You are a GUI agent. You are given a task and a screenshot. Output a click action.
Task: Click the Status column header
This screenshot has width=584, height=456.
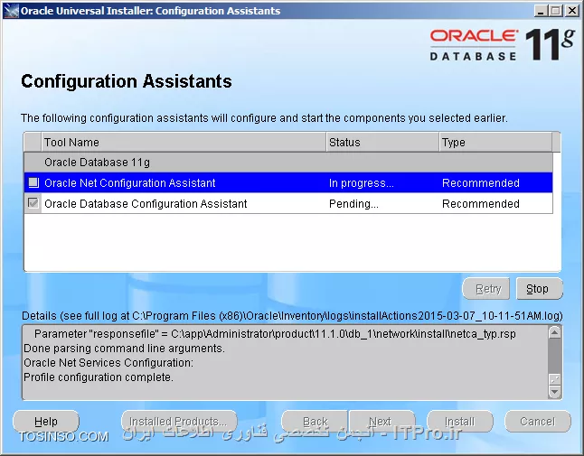382,143
